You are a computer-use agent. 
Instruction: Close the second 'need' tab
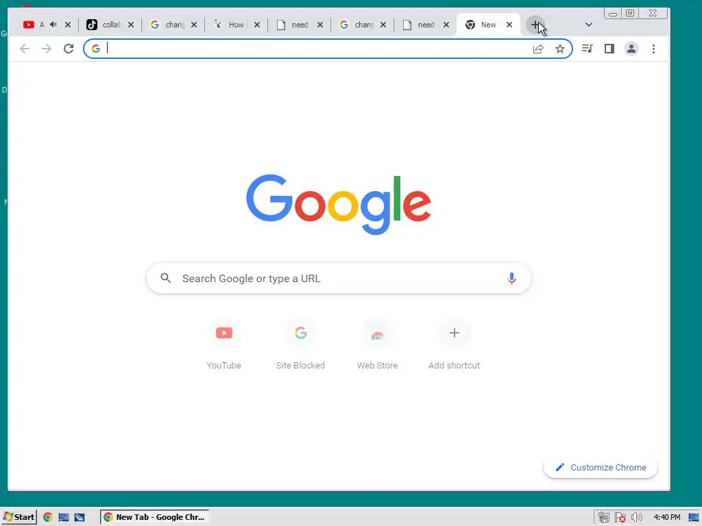[446, 25]
